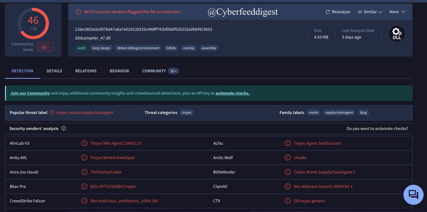Click the 4.93 MB size value

(x=321, y=37)
